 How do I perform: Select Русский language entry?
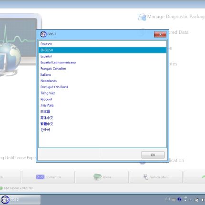pyautogui.click(x=102, y=99)
